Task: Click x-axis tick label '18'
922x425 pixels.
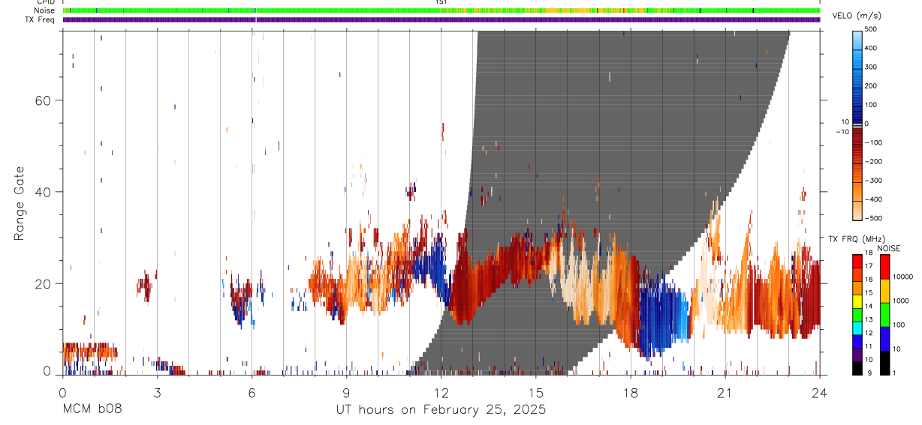Action: coord(630,393)
